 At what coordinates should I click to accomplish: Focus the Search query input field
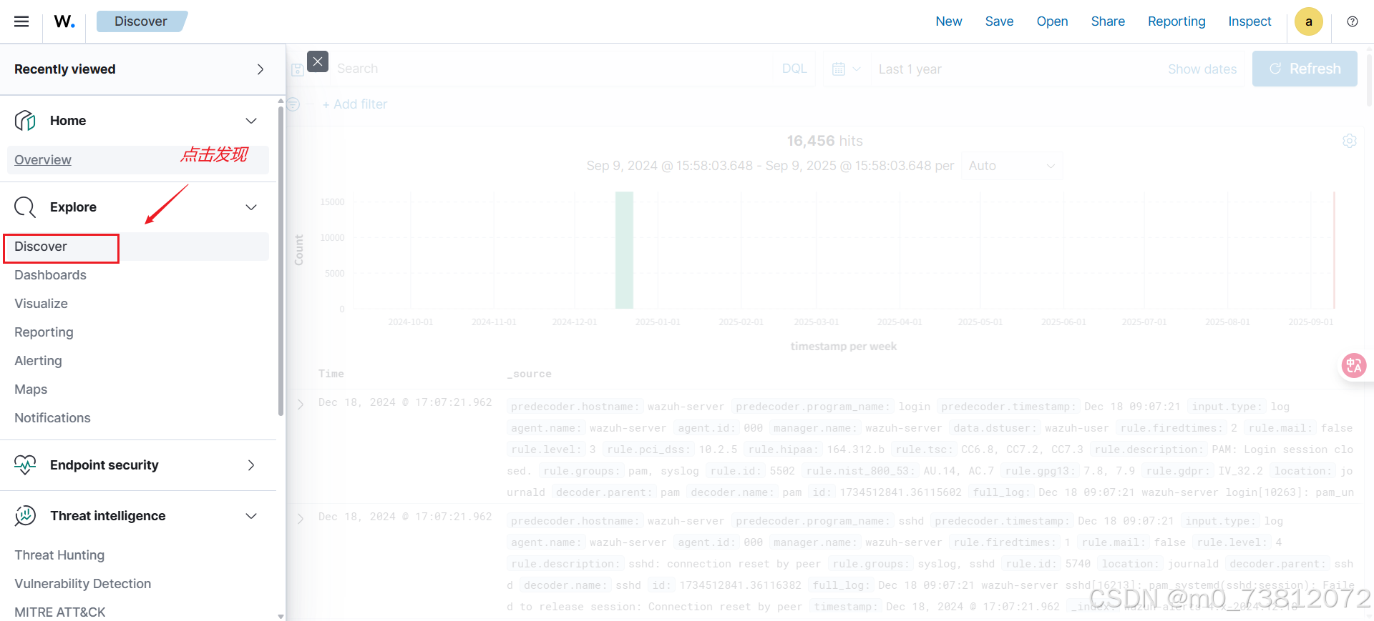coord(551,69)
